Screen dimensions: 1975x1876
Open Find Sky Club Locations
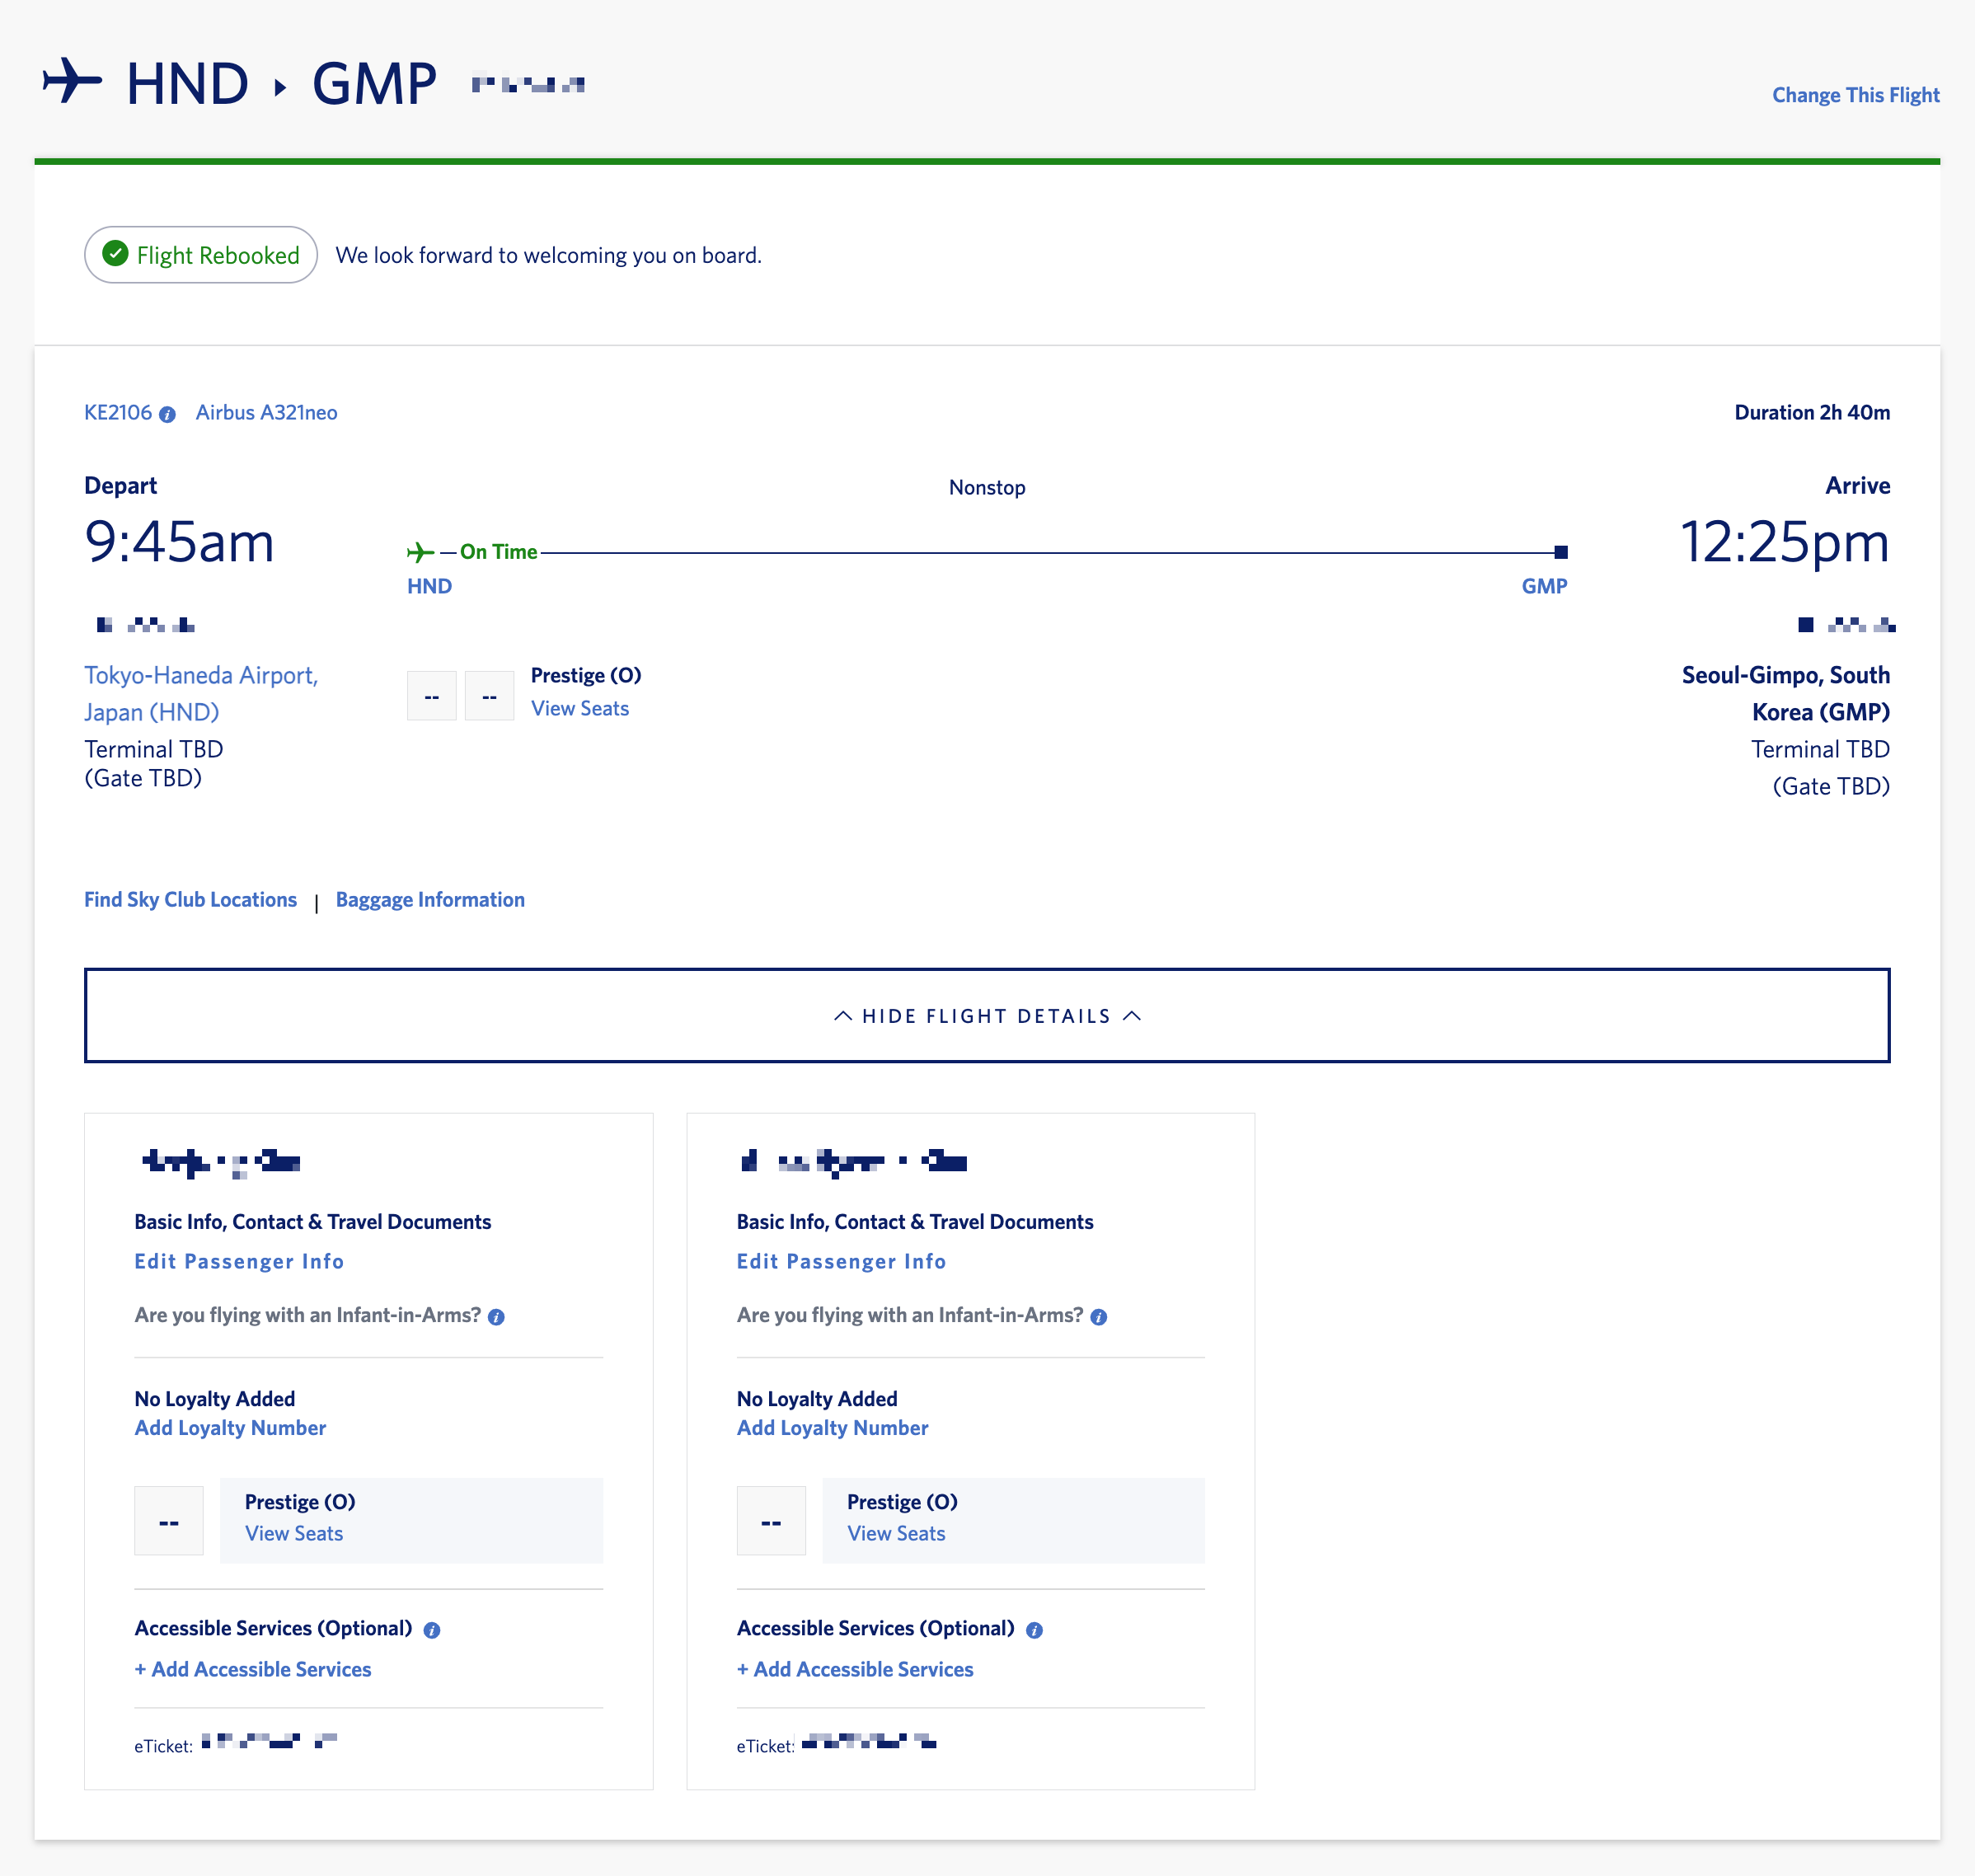(x=190, y=899)
